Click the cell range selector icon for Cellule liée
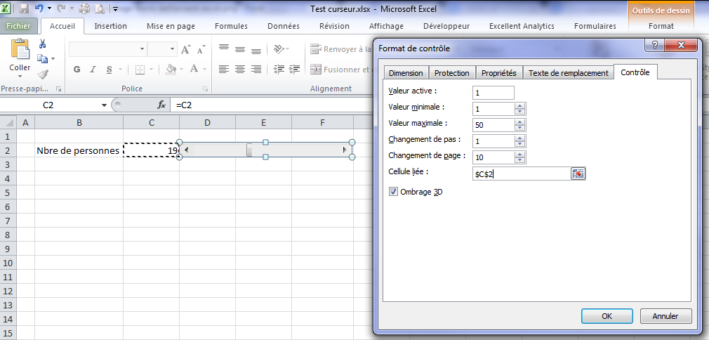Image resolution: width=709 pixels, height=340 pixels. coord(578,174)
